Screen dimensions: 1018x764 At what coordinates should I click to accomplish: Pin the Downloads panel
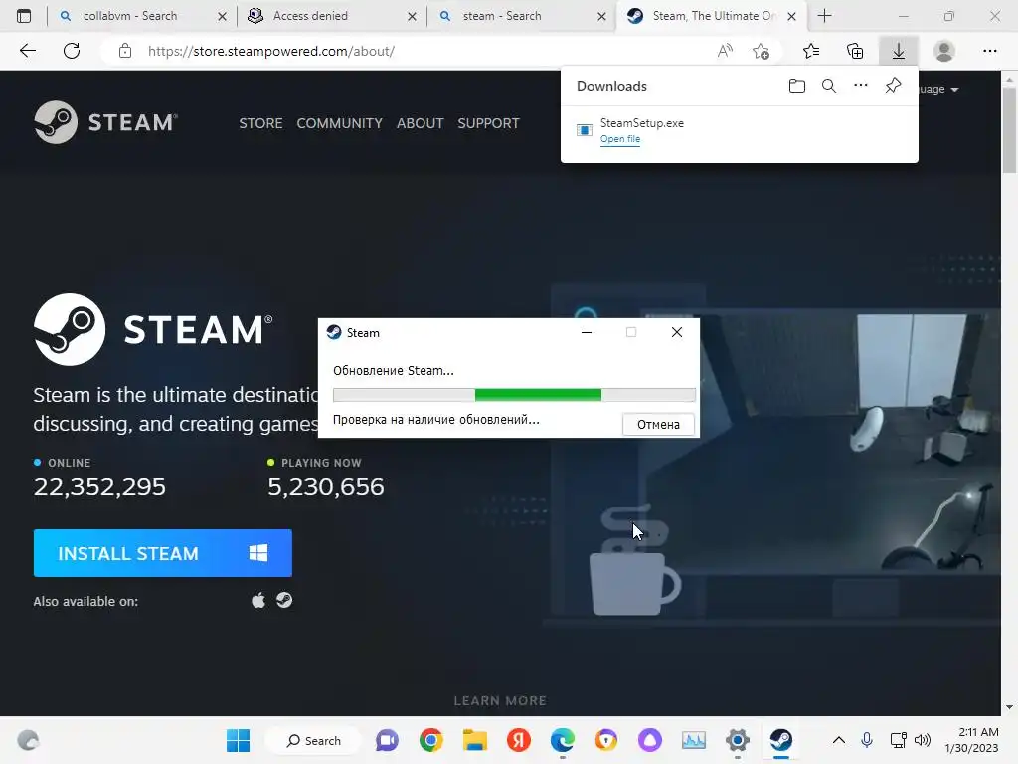tap(894, 86)
